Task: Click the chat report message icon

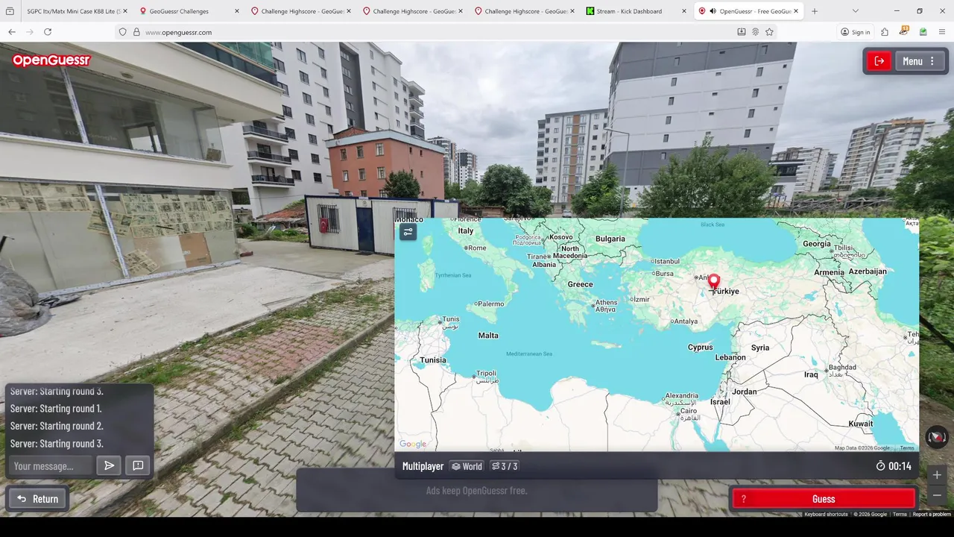Action: [138, 465]
